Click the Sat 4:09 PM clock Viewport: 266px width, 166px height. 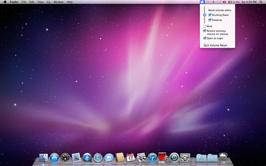tap(249, 2)
